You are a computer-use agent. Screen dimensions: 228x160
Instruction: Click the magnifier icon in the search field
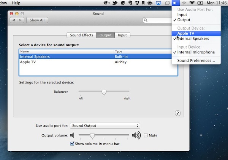coord(146,20)
